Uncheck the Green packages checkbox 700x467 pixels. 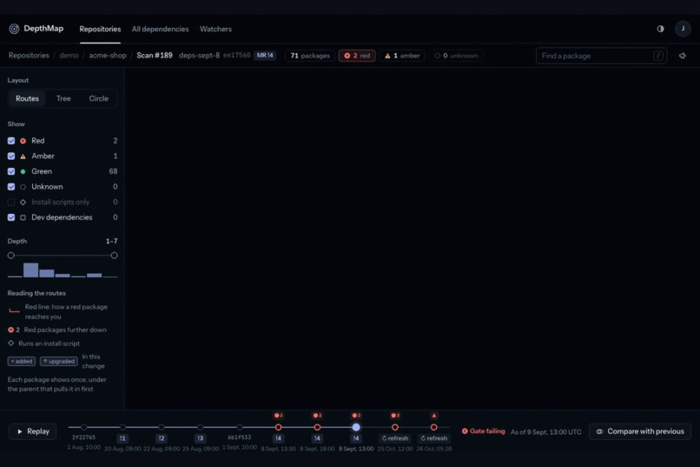[11, 171]
